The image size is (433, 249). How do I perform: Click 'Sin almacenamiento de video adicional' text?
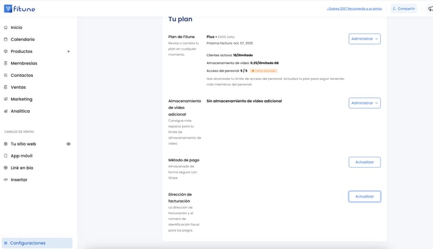244,101
